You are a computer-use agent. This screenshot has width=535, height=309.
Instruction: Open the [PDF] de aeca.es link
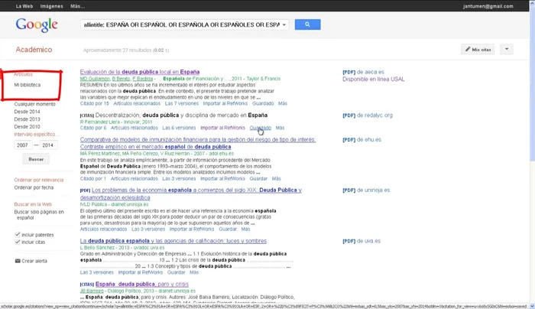coord(363,72)
